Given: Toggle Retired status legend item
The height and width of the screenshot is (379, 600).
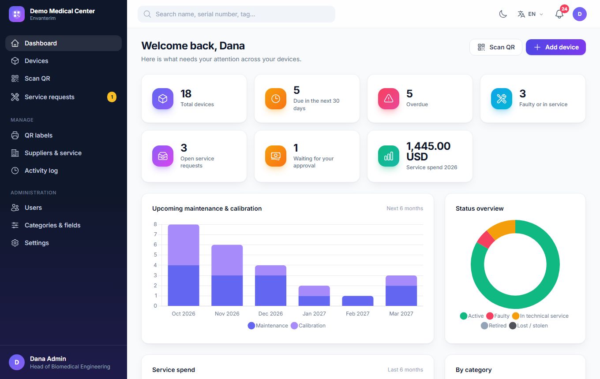Looking at the screenshot, I should (494, 326).
